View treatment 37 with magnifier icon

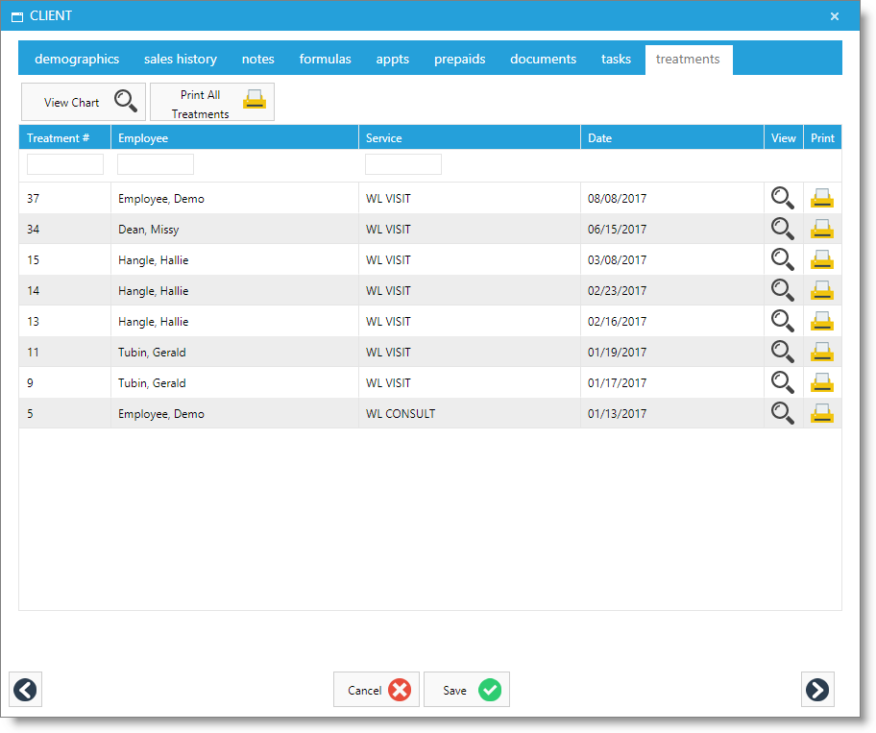point(783,198)
